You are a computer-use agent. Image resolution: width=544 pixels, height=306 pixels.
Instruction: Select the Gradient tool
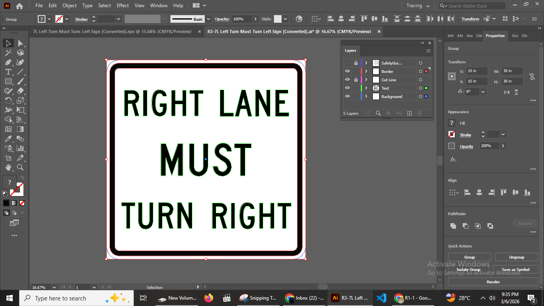point(20,129)
